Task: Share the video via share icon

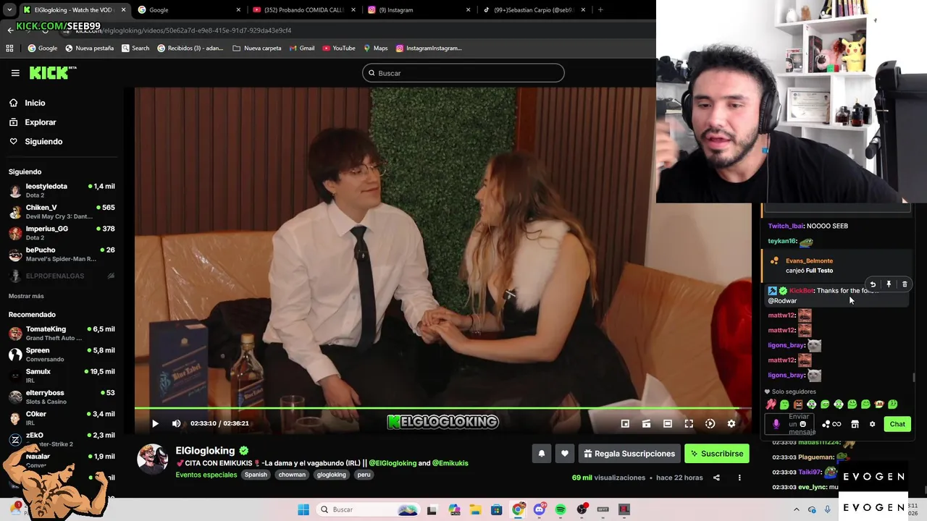Action: [716, 478]
